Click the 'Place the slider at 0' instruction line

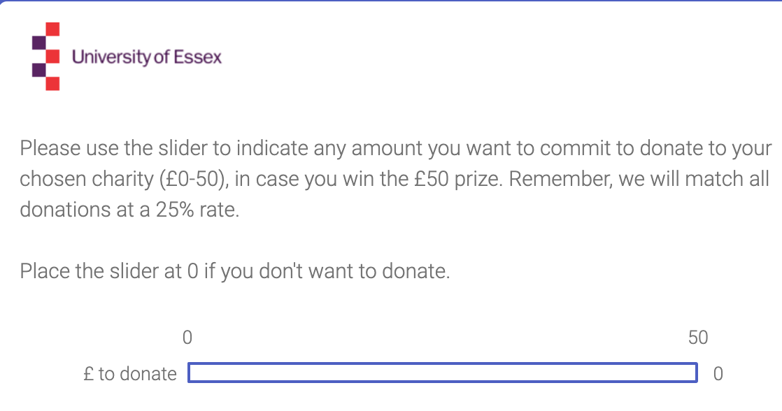click(x=235, y=271)
